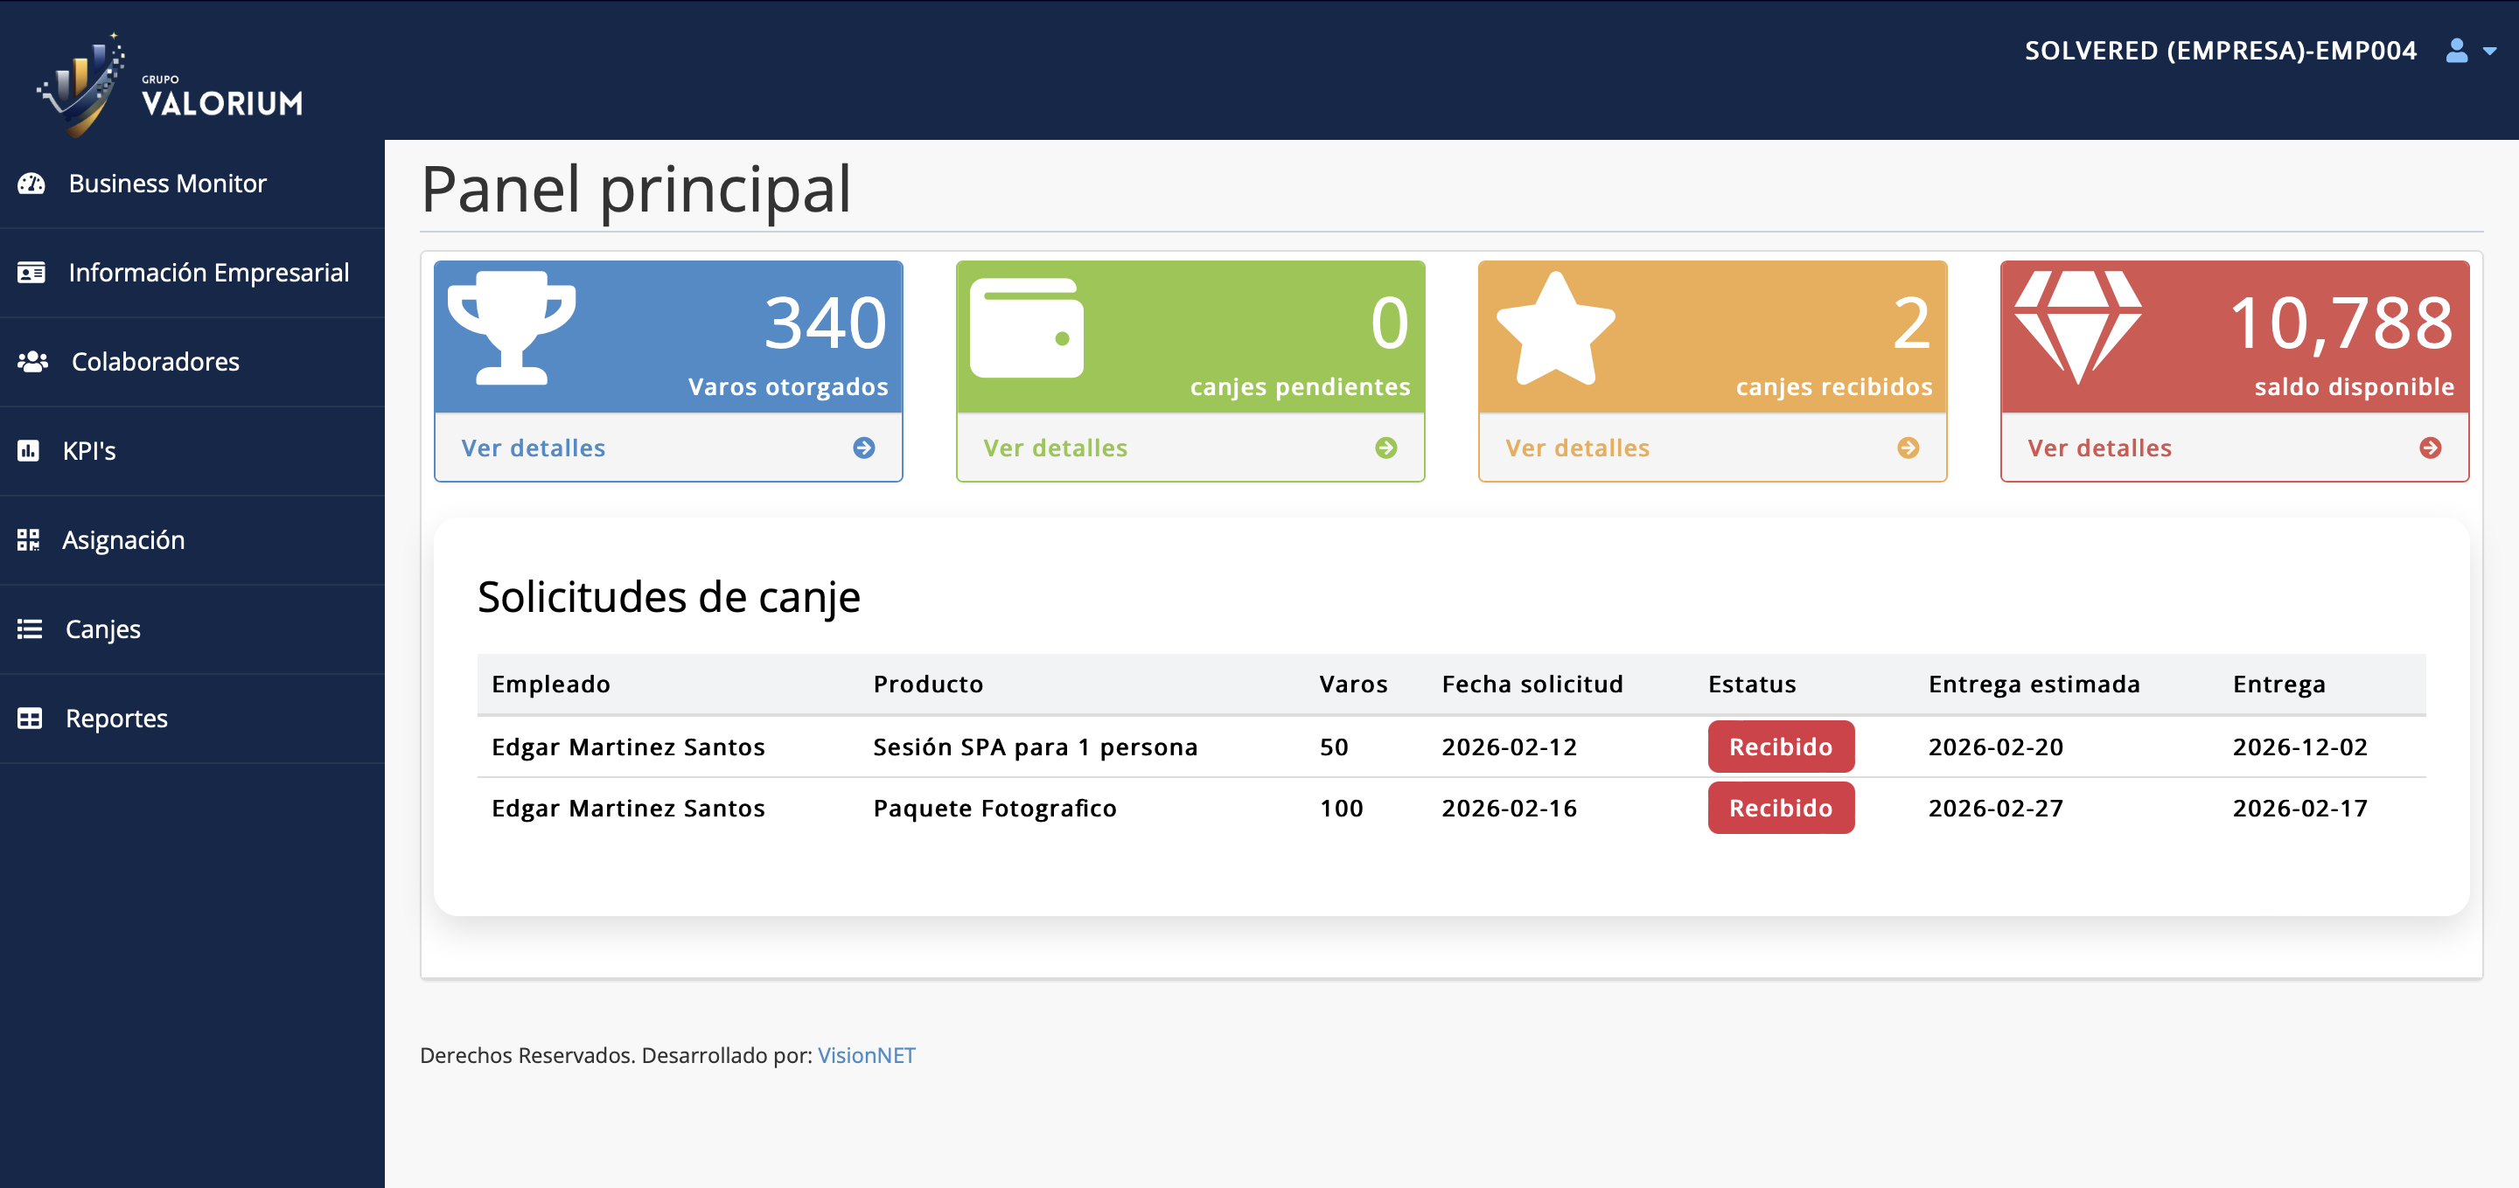Click the blue arrow icon under Varos otorgados
Image resolution: width=2519 pixels, height=1188 pixels.
pos(863,448)
